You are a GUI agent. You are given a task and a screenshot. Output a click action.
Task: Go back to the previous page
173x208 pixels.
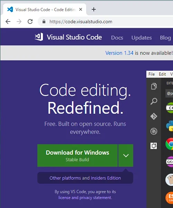[8, 21]
